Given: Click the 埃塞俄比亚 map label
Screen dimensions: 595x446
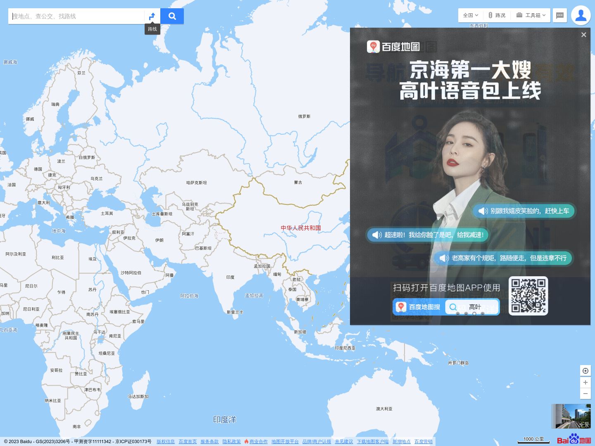Looking at the screenshot, I should [x=120, y=312].
